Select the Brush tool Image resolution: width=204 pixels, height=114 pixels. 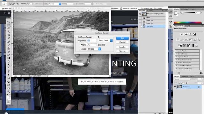[9, 45]
